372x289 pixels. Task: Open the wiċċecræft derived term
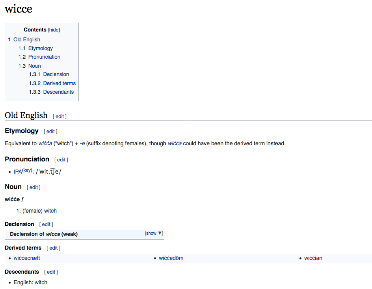point(27,258)
